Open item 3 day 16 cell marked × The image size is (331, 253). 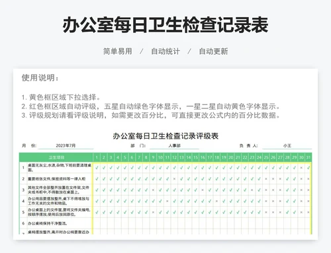coord(203,190)
